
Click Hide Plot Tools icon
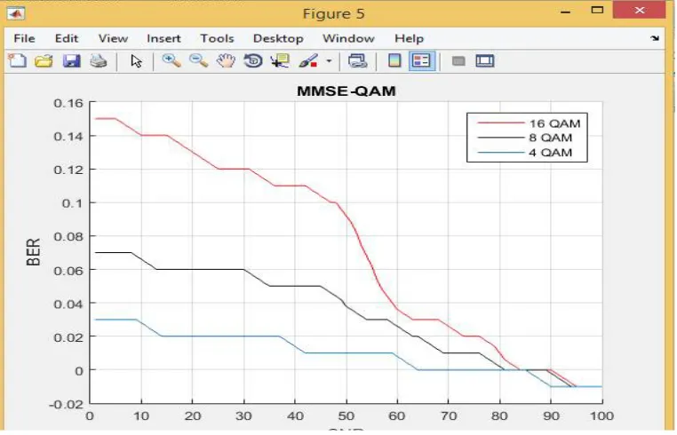pos(458,61)
